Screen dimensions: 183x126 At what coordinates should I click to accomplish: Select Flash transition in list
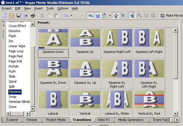pos(12,36)
